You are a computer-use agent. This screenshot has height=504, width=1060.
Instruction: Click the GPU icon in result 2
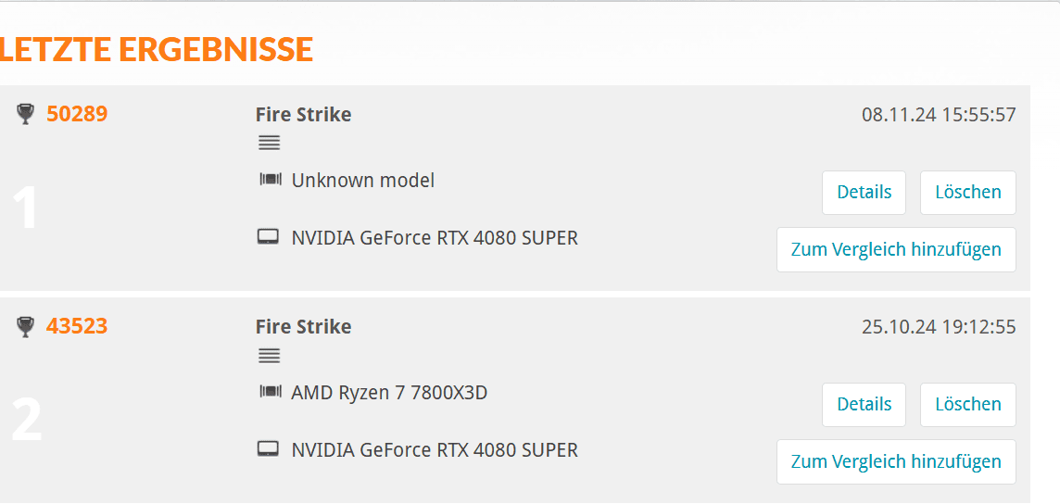tap(269, 449)
